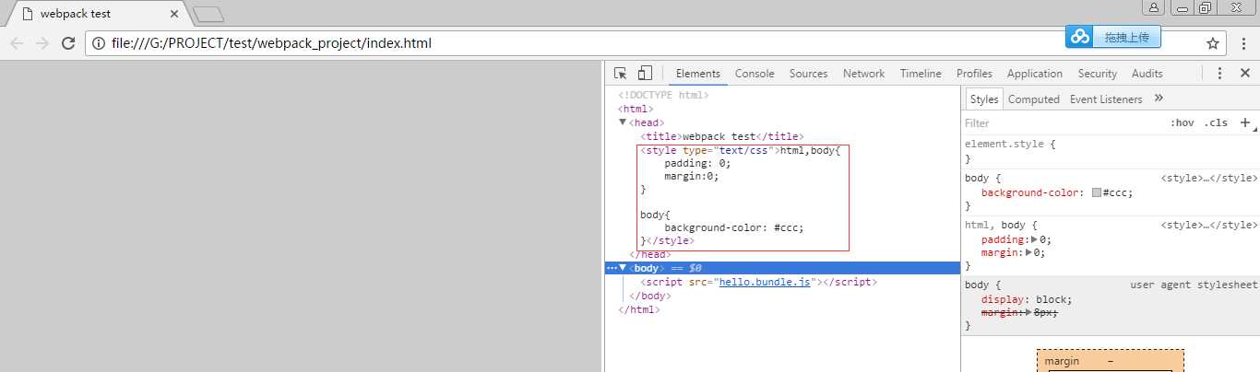Show more sidebar tabs chevron
Image resolution: width=1260 pixels, height=372 pixels.
pyautogui.click(x=1159, y=99)
